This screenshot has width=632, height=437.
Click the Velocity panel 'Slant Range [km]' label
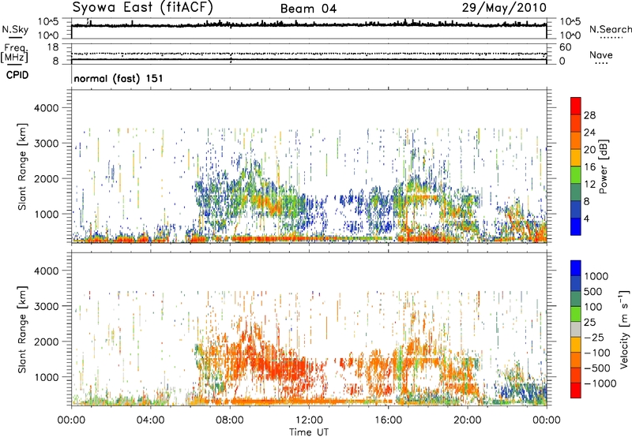22,330
